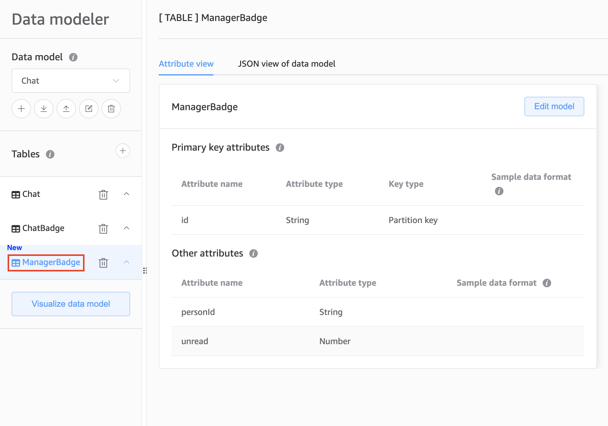Click the create data model plus icon
This screenshot has width=608, height=426.
point(21,109)
